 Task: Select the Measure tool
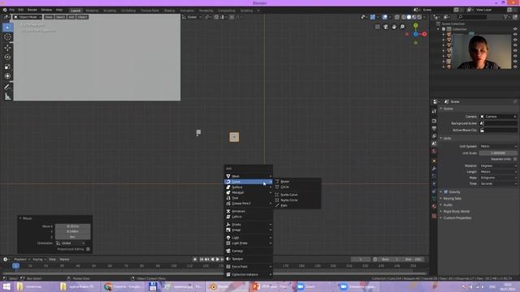7,97
